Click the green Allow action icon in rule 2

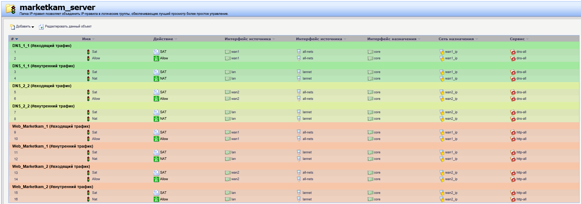click(x=156, y=59)
